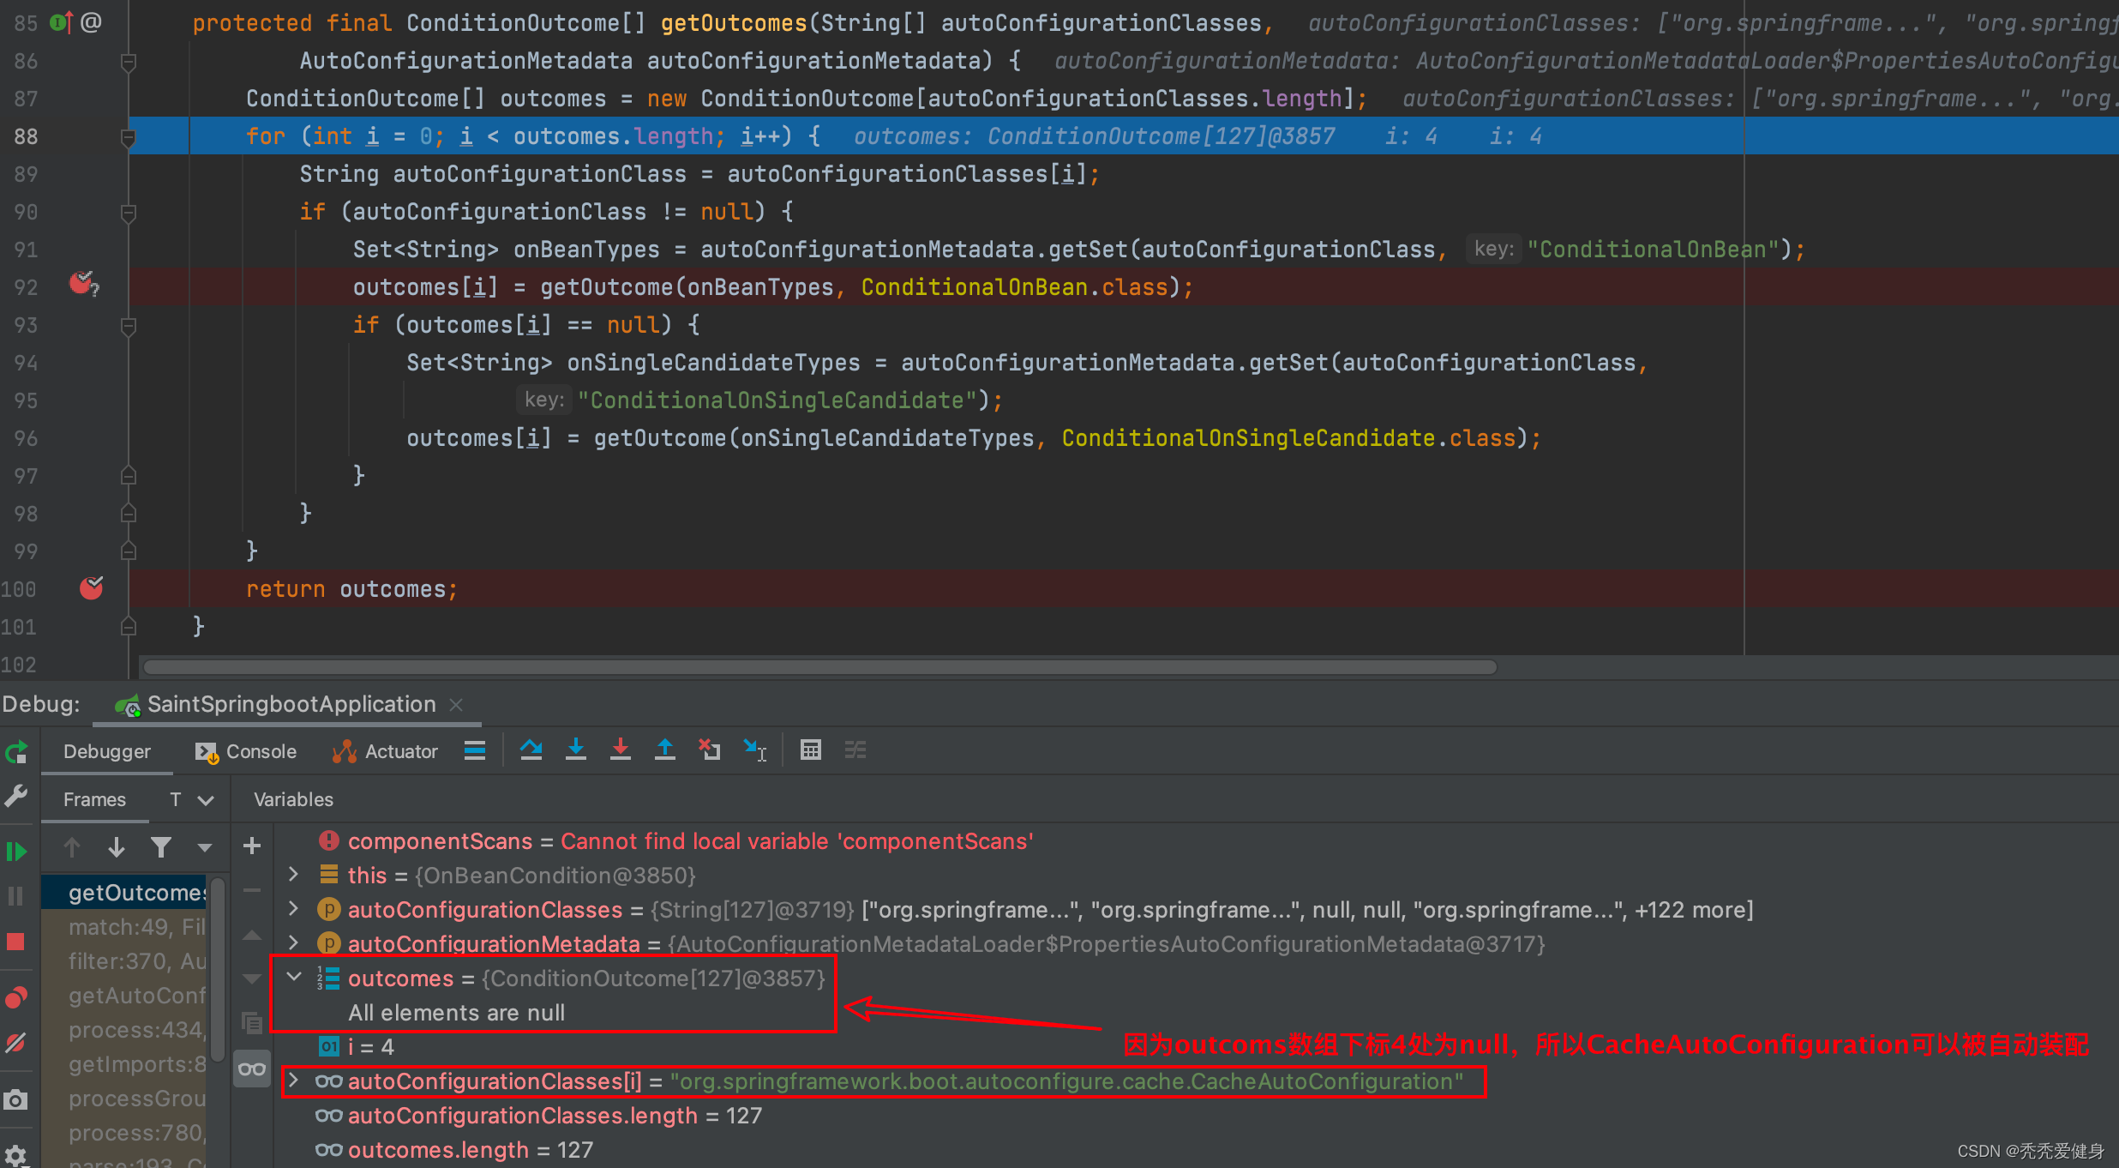
Task: Click the Run to Cursor icon
Action: point(755,750)
